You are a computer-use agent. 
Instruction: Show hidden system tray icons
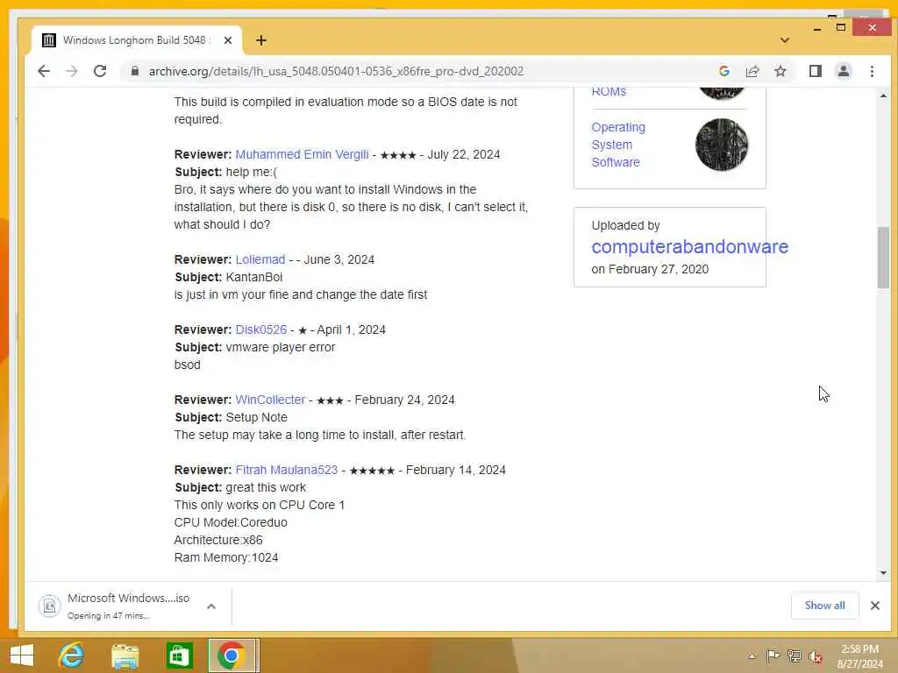click(x=752, y=656)
